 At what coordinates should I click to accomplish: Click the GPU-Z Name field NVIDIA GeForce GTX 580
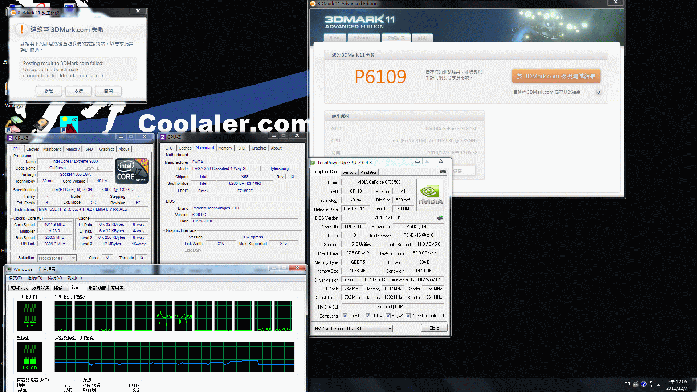pos(378,182)
